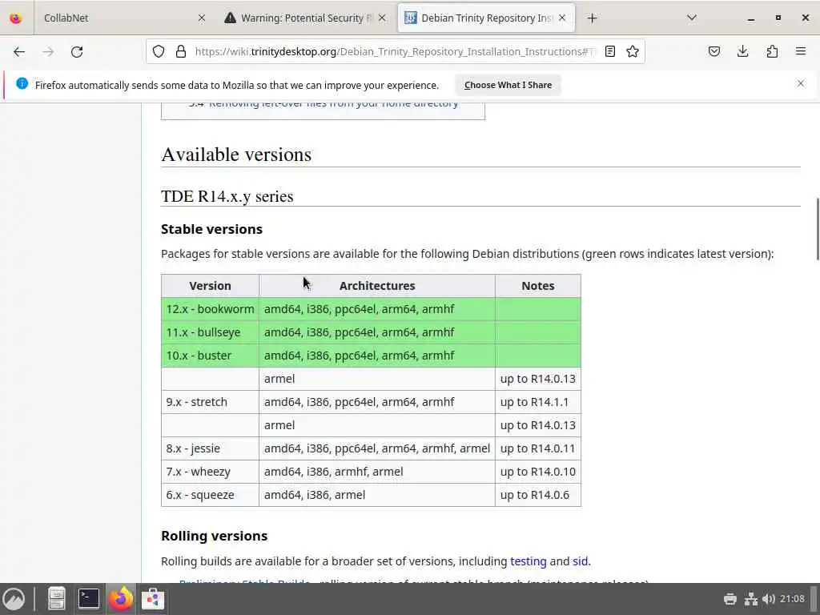Bookmark this page with the star icon

click(633, 51)
